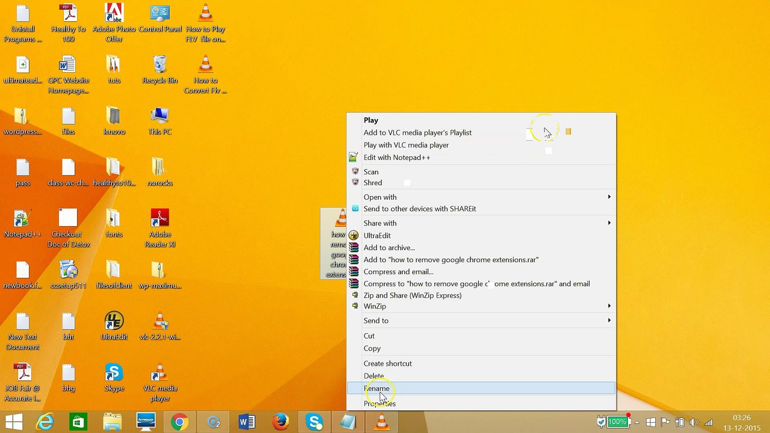Choose Add to archive... option

(481, 248)
